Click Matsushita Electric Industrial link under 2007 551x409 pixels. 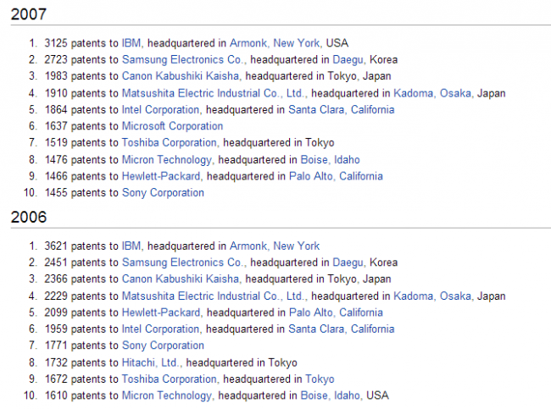214,93
